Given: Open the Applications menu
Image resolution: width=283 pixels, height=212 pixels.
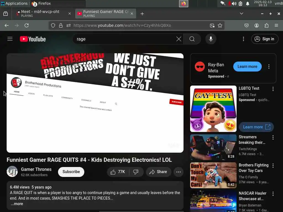Looking at the screenshot, I should point(15,3).
